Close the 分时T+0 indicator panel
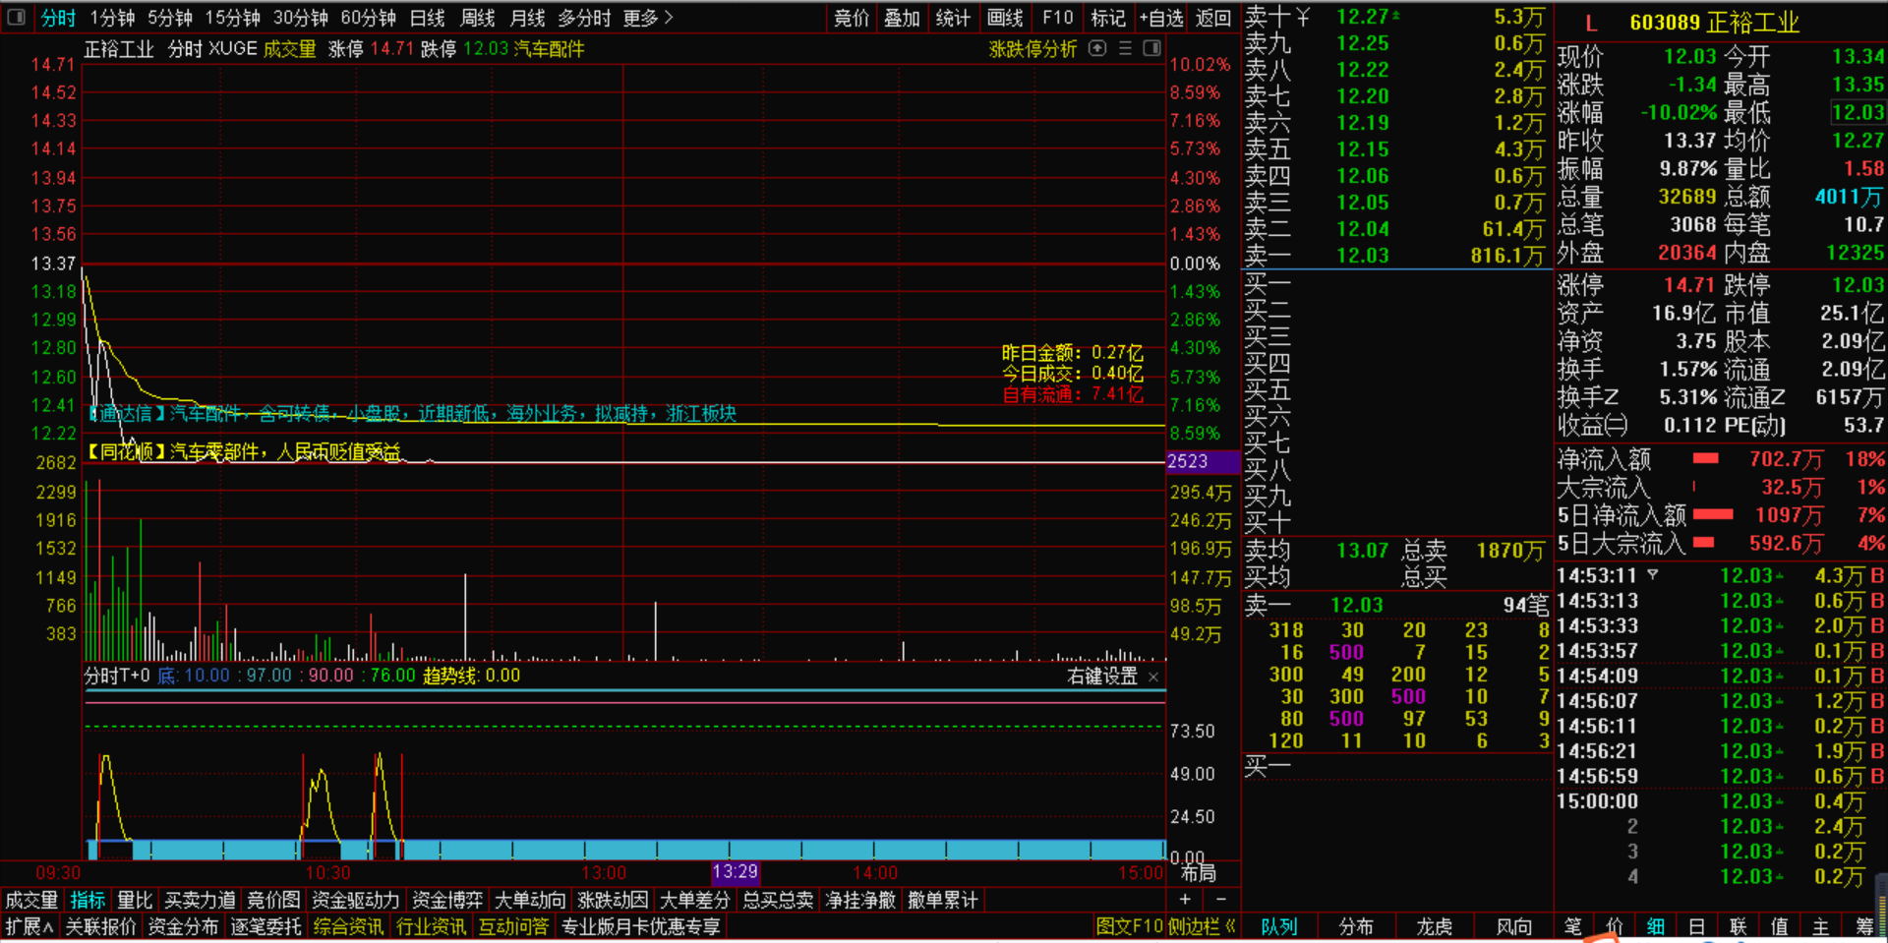Image resolution: width=1888 pixels, height=943 pixels. pyautogui.click(x=1153, y=677)
